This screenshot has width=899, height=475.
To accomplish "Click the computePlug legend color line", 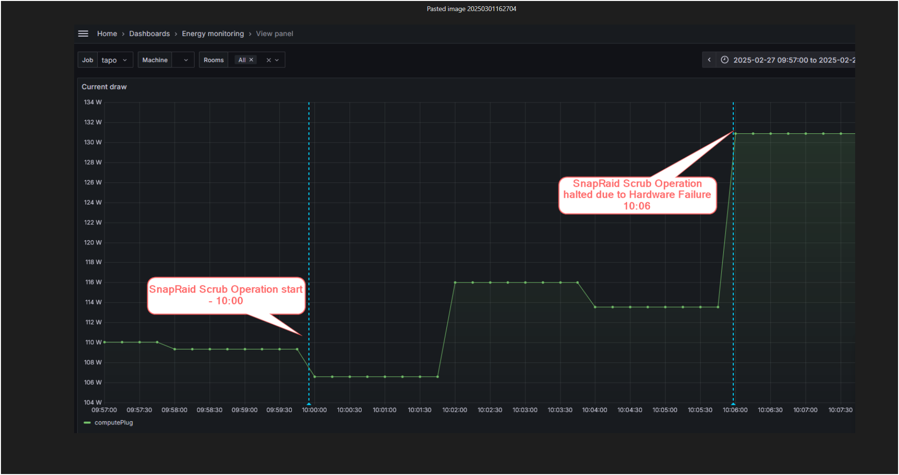I will (88, 423).
